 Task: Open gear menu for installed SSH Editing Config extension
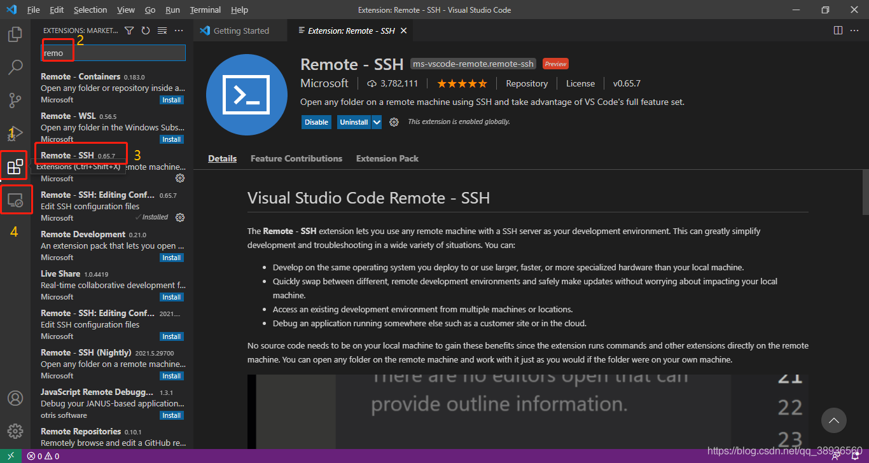click(180, 218)
